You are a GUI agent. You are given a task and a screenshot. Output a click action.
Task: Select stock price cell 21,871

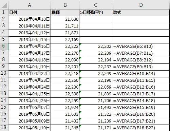click(x=65, y=33)
